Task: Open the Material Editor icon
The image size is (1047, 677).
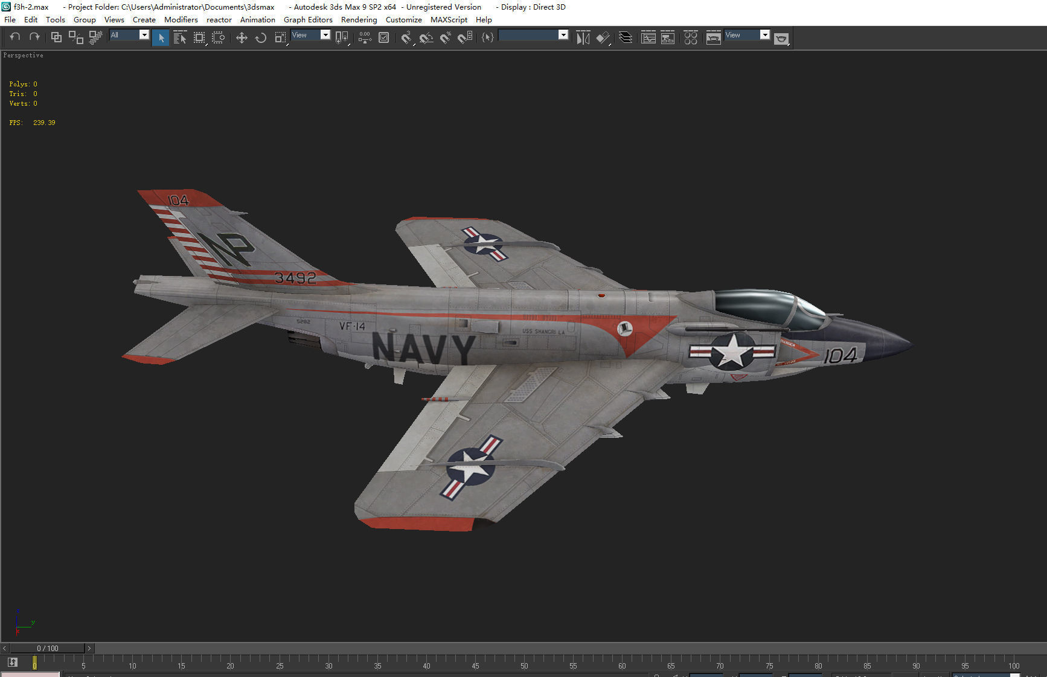Action: (x=691, y=37)
